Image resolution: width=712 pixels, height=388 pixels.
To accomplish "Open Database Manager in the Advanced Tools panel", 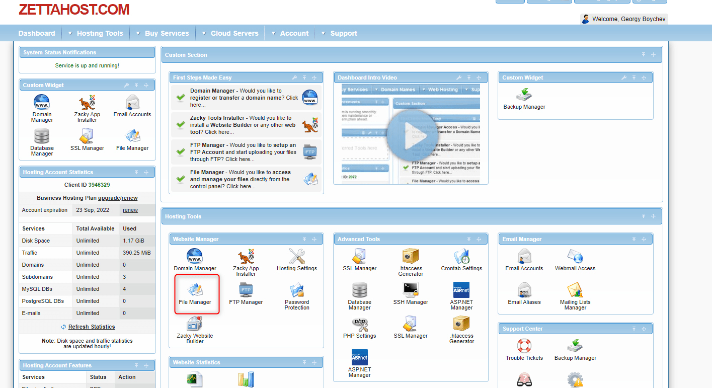I will (360, 296).
